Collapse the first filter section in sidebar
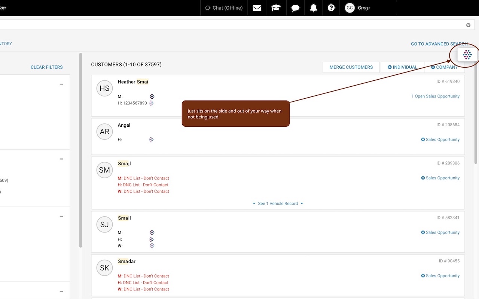The width and height of the screenshot is (479, 299). coord(61,84)
